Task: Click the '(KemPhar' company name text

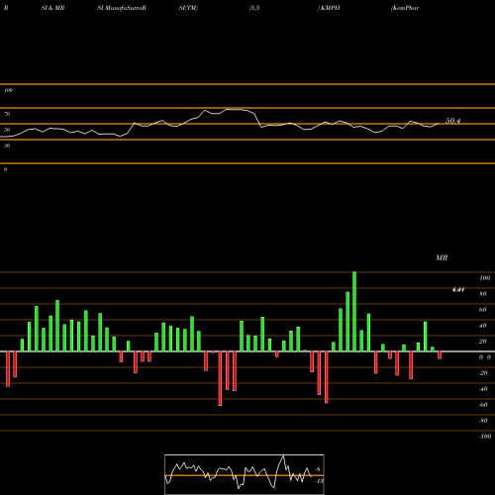Action: pyautogui.click(x=405, y=8)
